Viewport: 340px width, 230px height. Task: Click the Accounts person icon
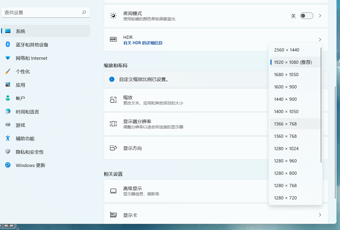point(8,98)
